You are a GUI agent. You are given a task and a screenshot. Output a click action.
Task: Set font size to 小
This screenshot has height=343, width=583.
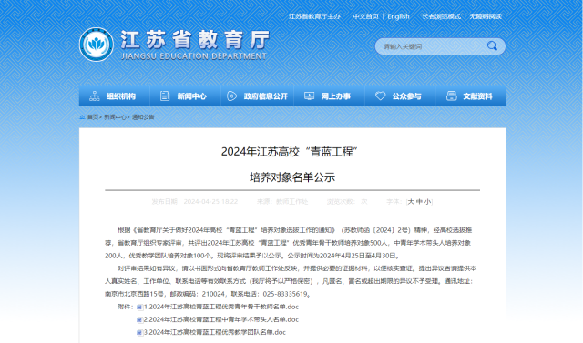[427, 202]
